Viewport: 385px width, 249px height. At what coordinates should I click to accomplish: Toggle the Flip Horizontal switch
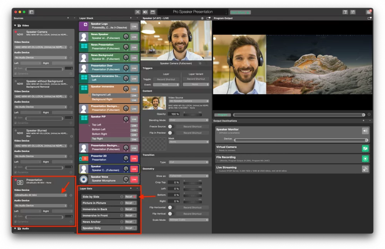[x=171, y=207]
